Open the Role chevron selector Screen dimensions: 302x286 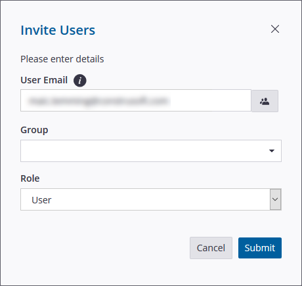[275, 199]
